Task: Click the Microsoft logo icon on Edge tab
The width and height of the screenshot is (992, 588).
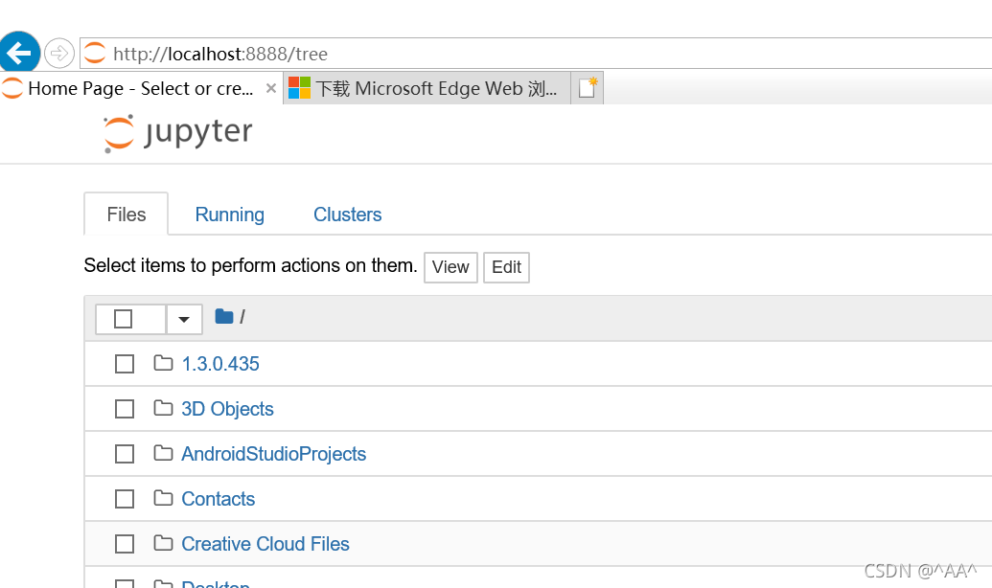Action: 299,88
